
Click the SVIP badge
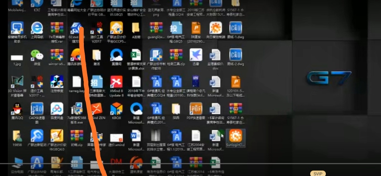tap(318, 173)
